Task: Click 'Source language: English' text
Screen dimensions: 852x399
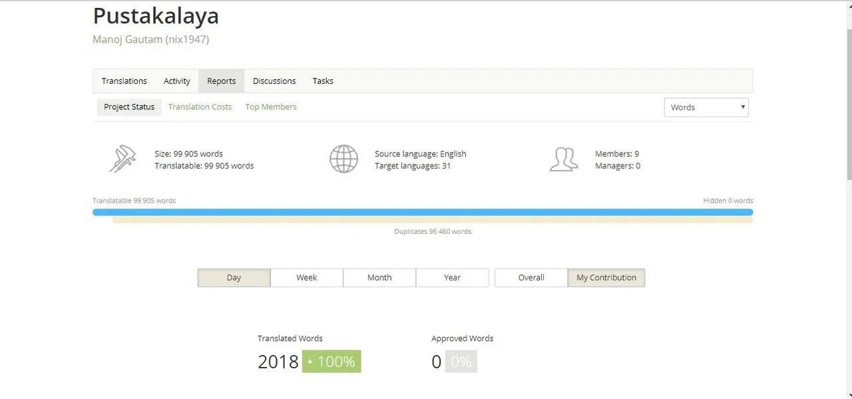Action: click(421, 154)
